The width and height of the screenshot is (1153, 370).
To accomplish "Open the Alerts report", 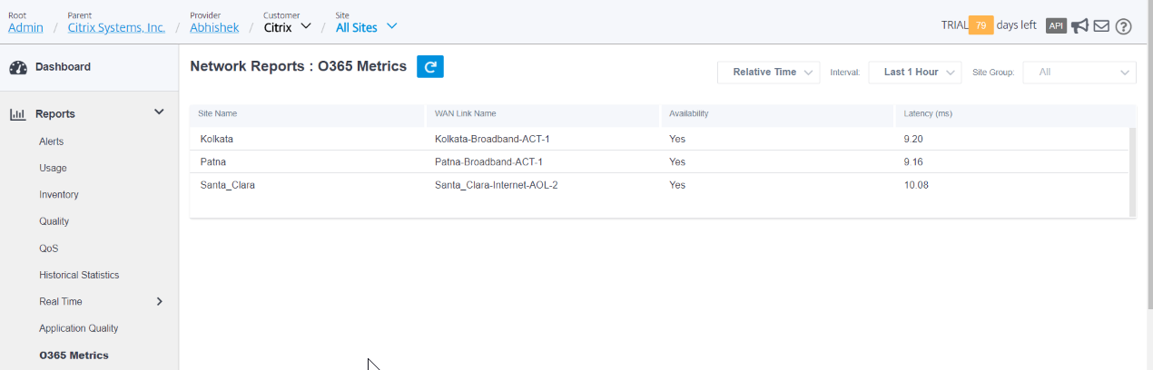I will [x=52, y=141].
